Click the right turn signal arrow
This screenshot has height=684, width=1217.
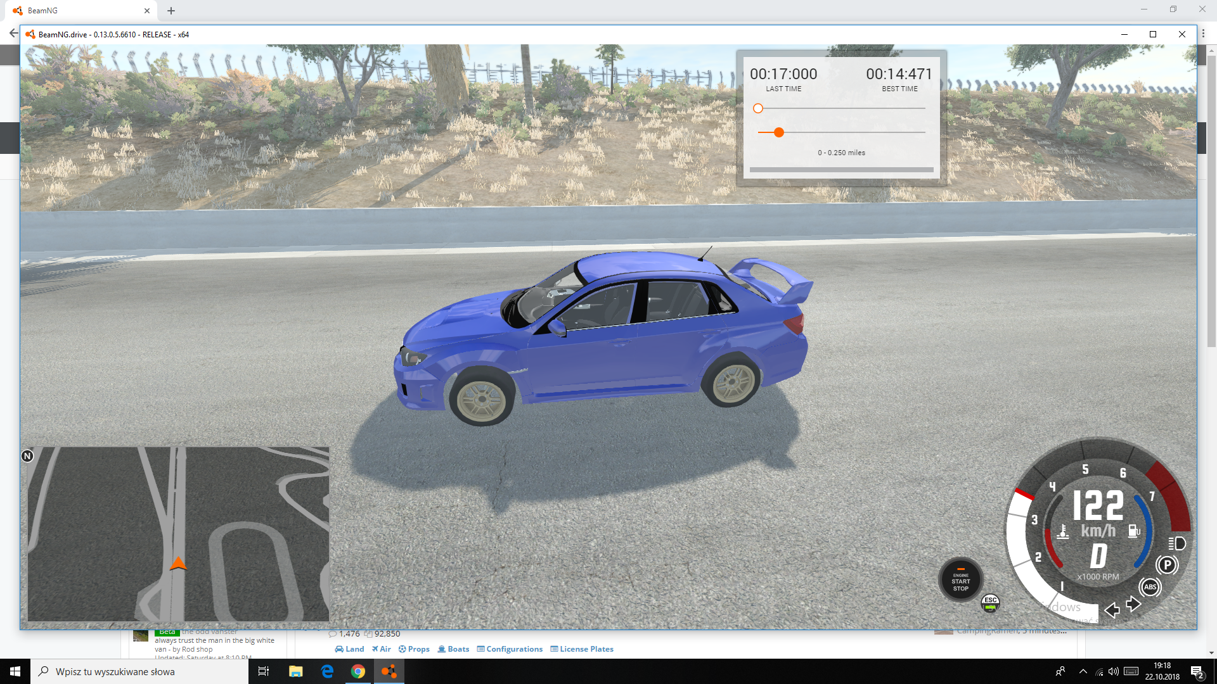[1133, 604]
